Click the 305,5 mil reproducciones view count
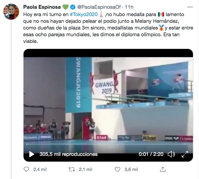199x179 pixels. [x=69, y=154]
